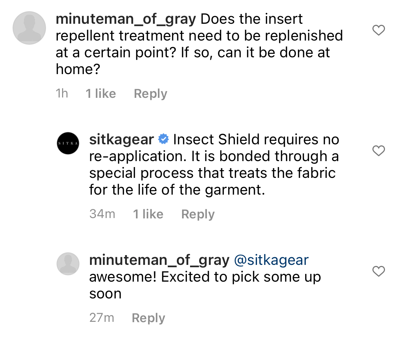Tap the 'Insect Shield requires no re-application' text

coord(214,147)
